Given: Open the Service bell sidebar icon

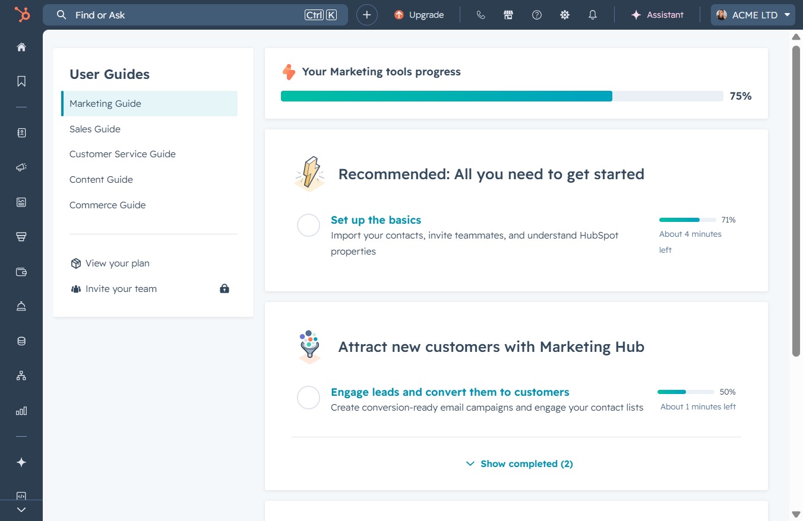Looking at the screenshot, I should [21, 306].
